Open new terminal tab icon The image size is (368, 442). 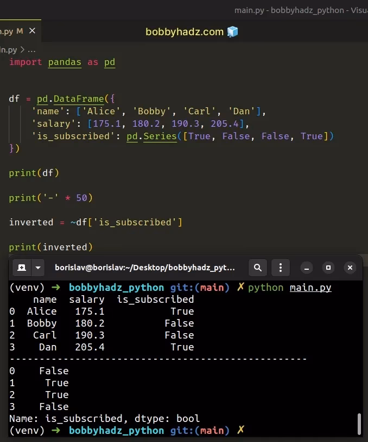tap(22, 268)
